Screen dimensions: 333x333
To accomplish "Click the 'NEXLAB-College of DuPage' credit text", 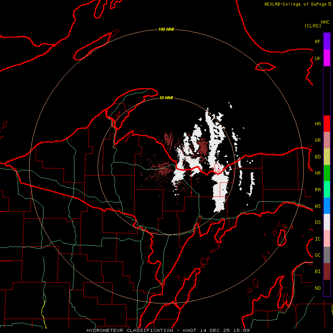I will 295,4.
